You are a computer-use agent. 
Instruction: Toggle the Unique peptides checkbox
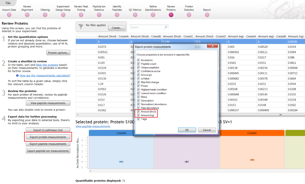click(x=138, y=67)
